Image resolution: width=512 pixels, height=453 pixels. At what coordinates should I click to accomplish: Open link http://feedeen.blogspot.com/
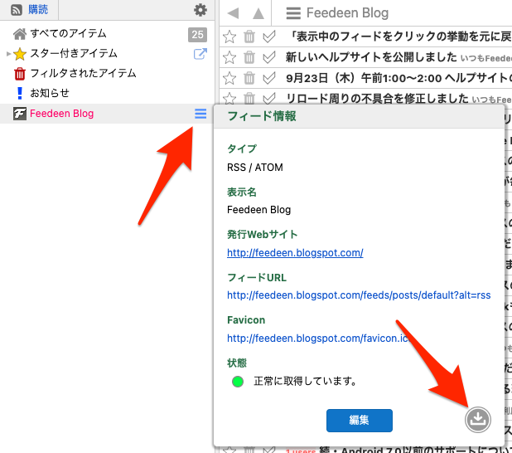tap(295, 253)
